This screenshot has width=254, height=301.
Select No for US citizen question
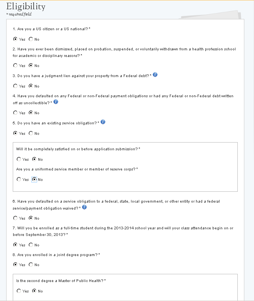[31, 39]
